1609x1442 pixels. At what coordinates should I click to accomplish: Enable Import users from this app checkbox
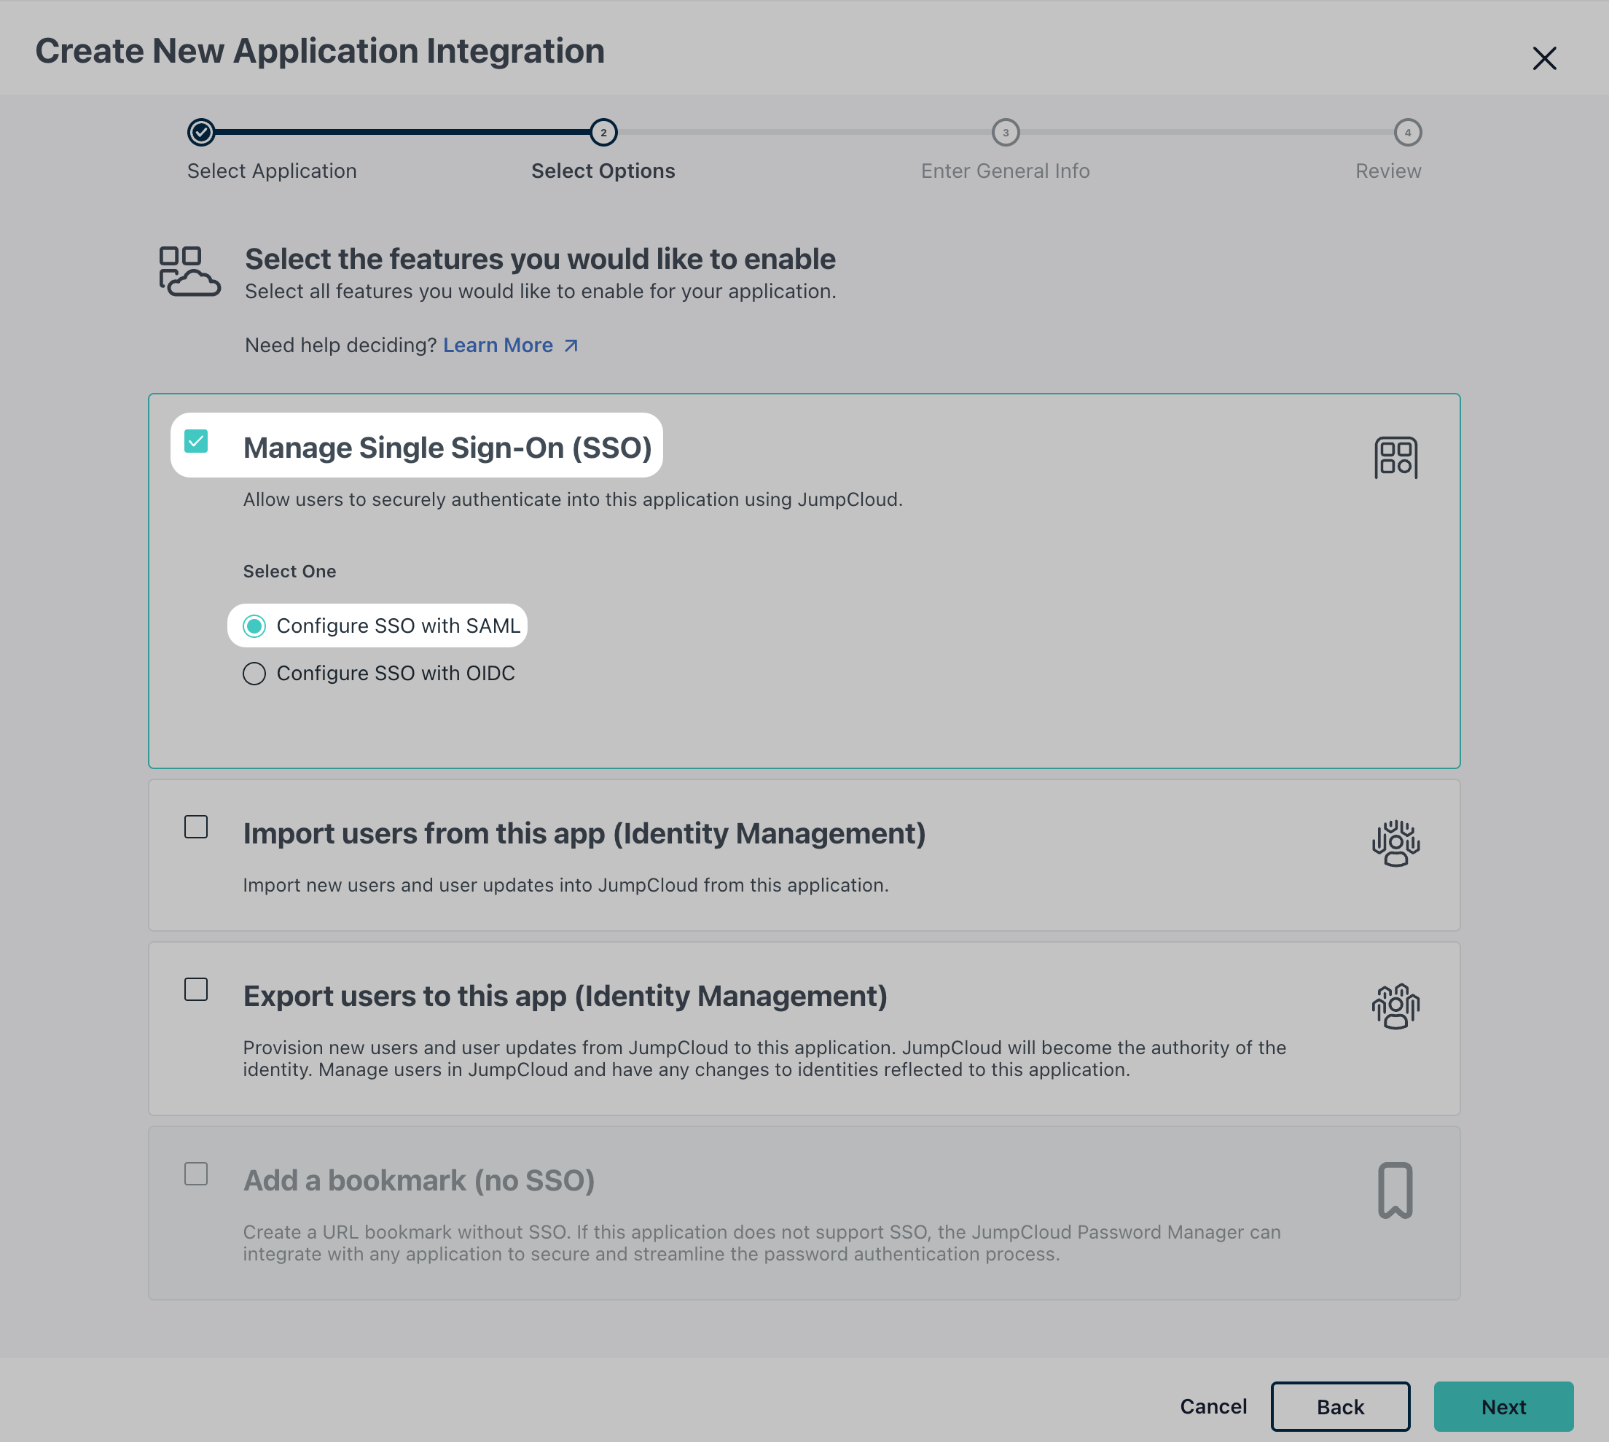pos(195,827)
